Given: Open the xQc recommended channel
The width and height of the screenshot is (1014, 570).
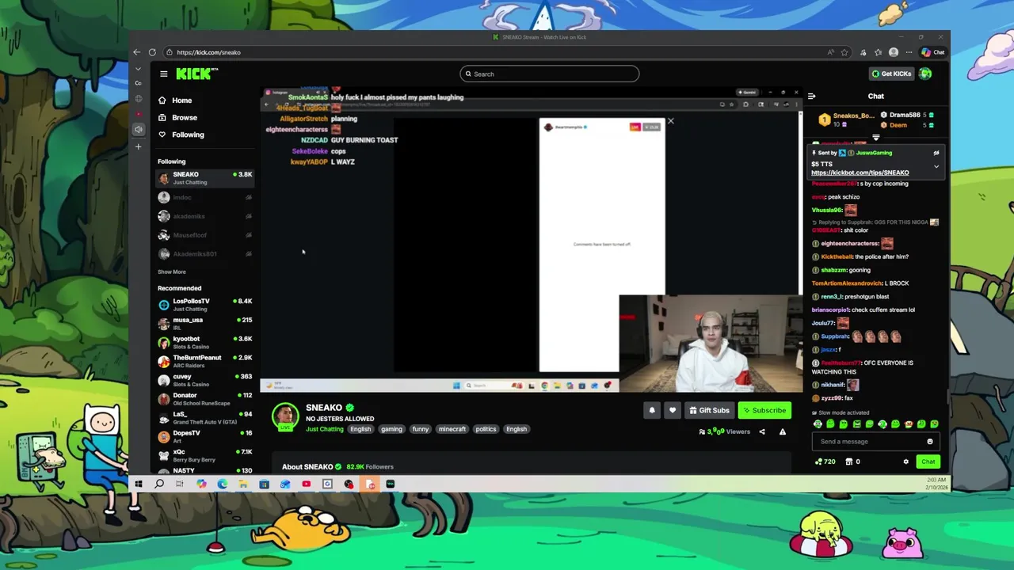Looking at the screenshot, I should click(x=204, y=455).
